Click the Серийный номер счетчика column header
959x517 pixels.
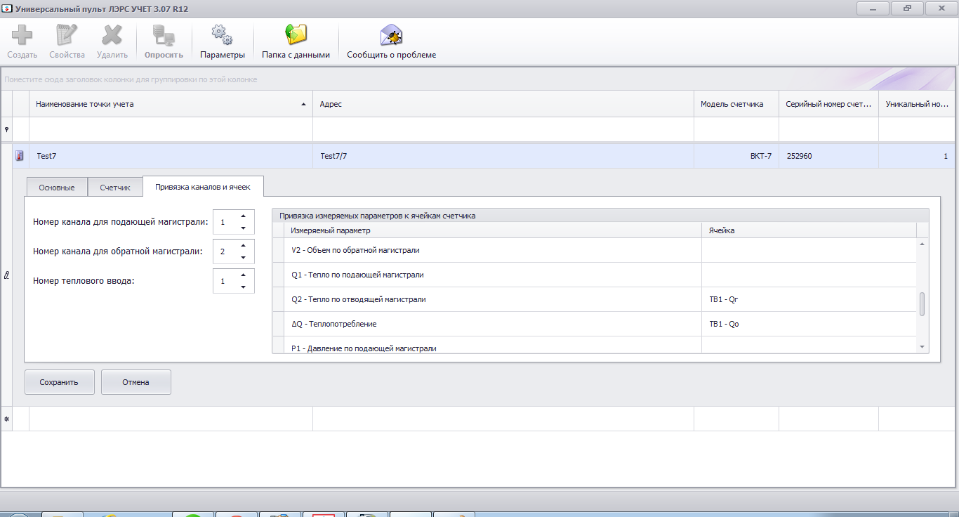(828, 104)
